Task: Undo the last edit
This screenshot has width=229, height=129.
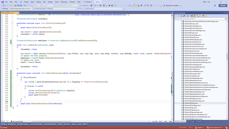Action: pyautogui.click(x=24, y=6)
